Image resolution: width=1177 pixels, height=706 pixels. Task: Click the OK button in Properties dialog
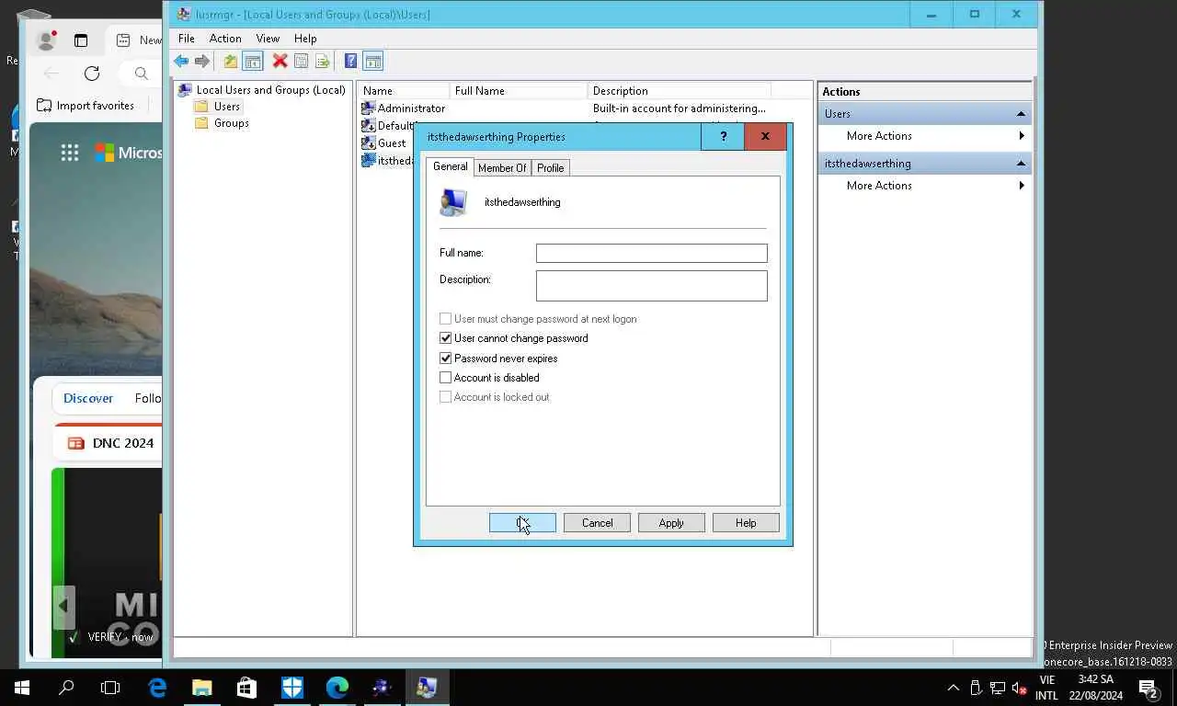click(522, 523)
